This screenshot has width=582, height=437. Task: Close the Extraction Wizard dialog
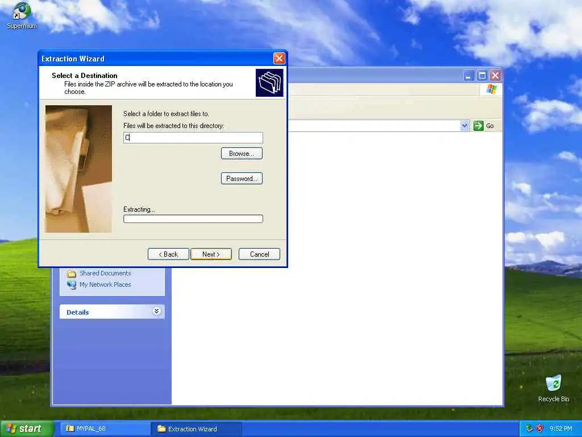[x=279, y=59]
